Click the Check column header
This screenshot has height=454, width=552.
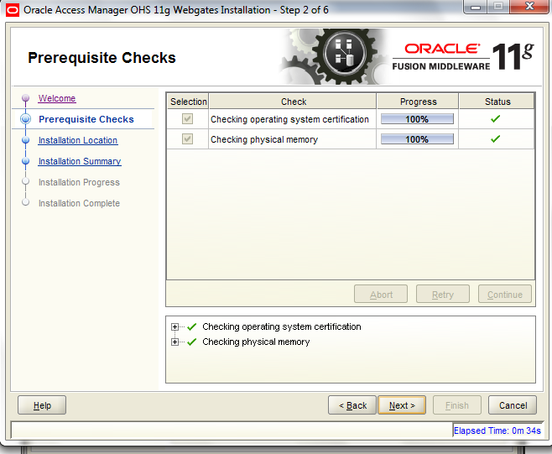(293, 102)
